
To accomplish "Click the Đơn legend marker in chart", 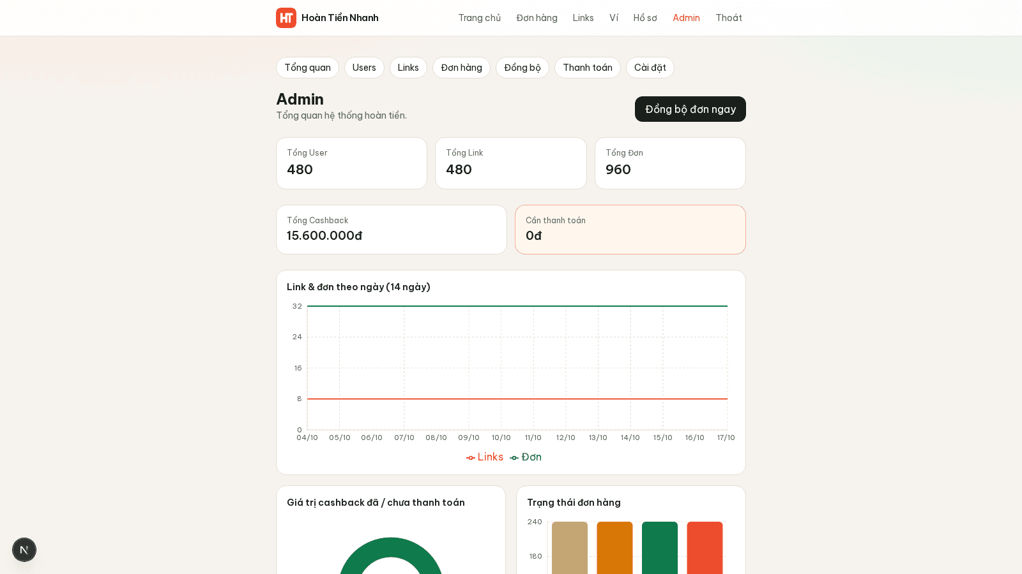I will click(514, 458).
